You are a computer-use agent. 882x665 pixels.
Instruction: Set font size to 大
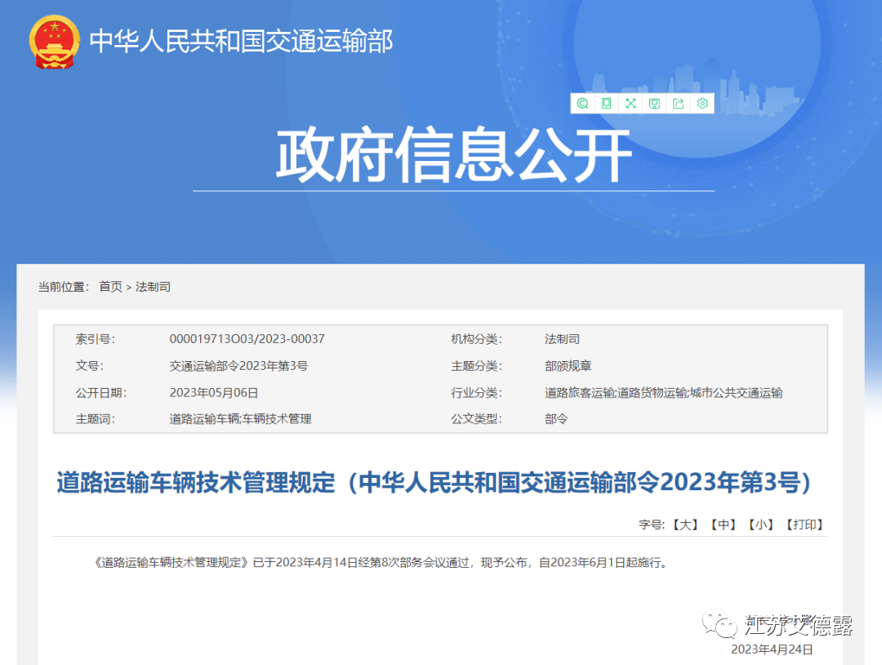[684, 525]
